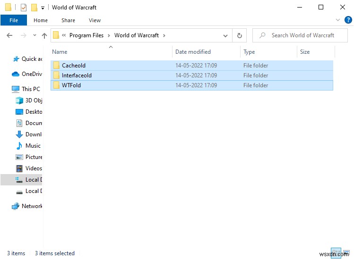Viewport: 354px width, 259px height.
Task: Click the Back navigation arrow
Action: [x=9, y=35]
